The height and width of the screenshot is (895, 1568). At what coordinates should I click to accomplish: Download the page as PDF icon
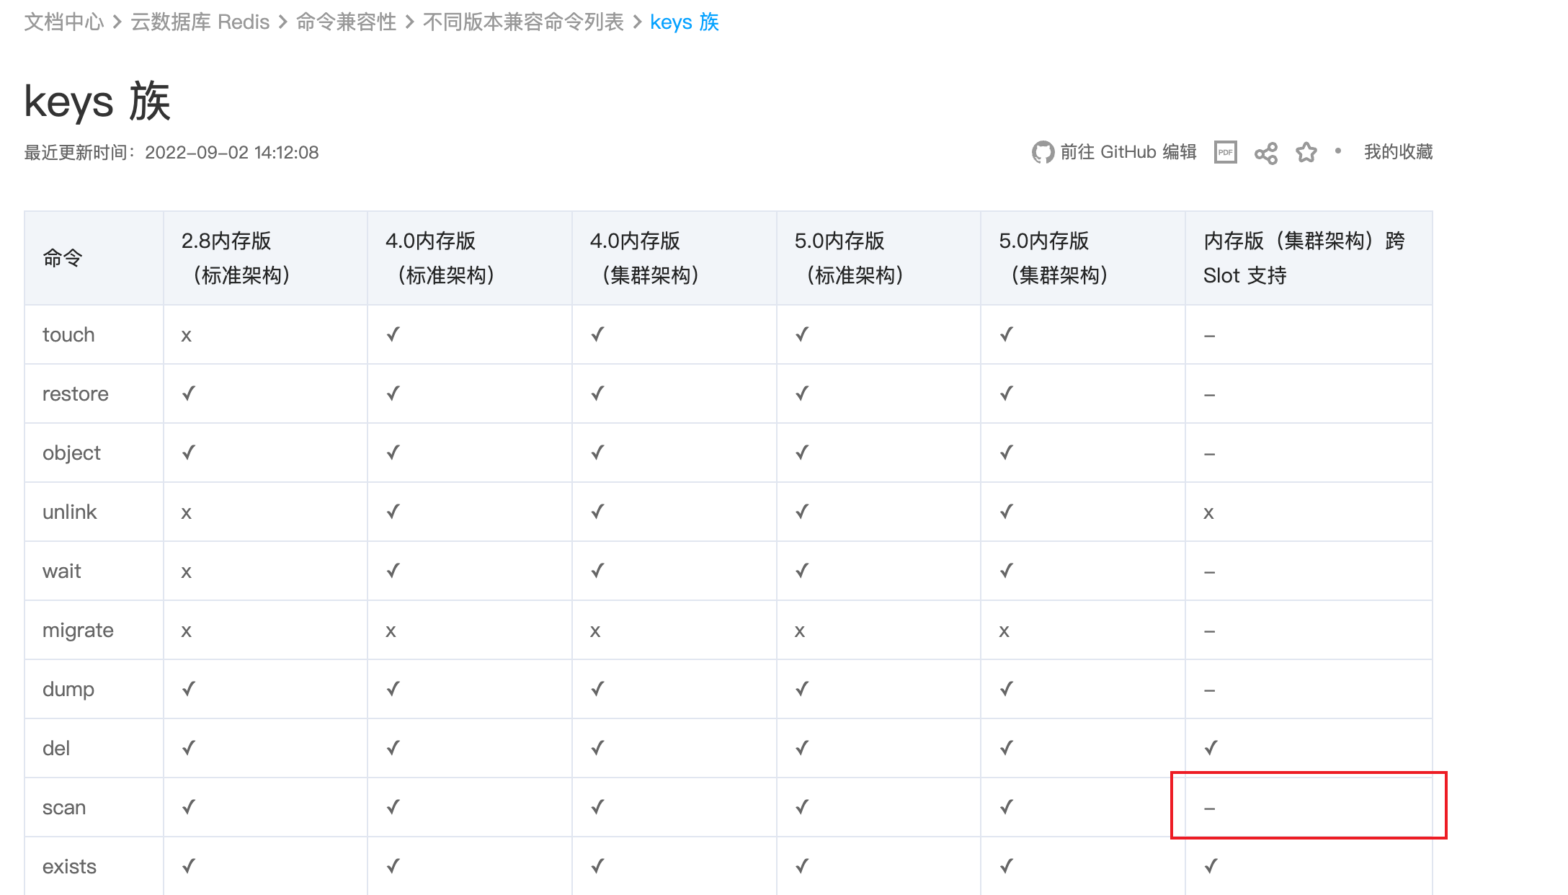(x=1225, y=152)
